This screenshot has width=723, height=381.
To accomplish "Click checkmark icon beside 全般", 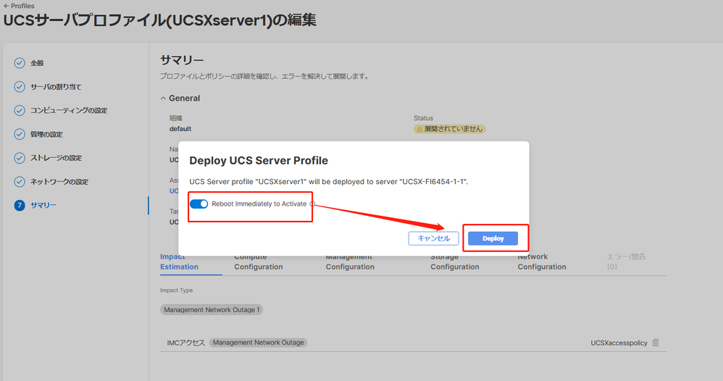I will click(x=20, y=63).
